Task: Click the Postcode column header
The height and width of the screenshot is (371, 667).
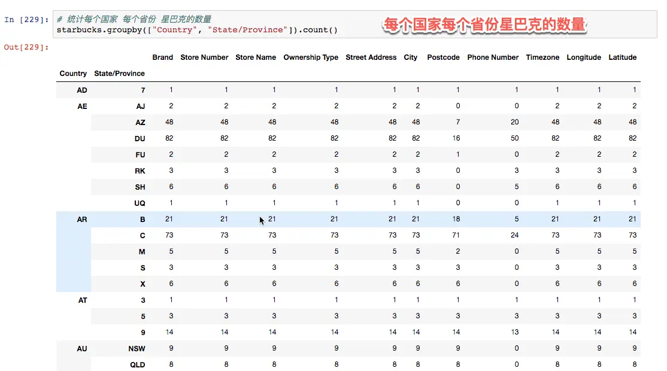Action: pos(443,57)
